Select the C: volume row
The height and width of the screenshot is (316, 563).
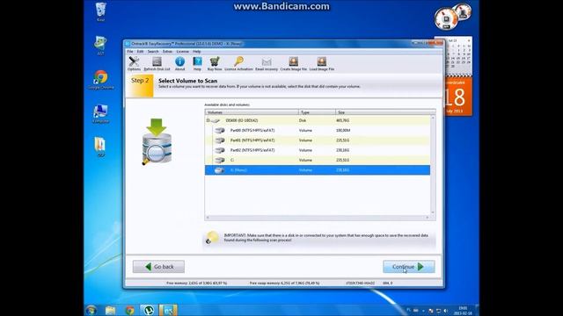point(318,160)
